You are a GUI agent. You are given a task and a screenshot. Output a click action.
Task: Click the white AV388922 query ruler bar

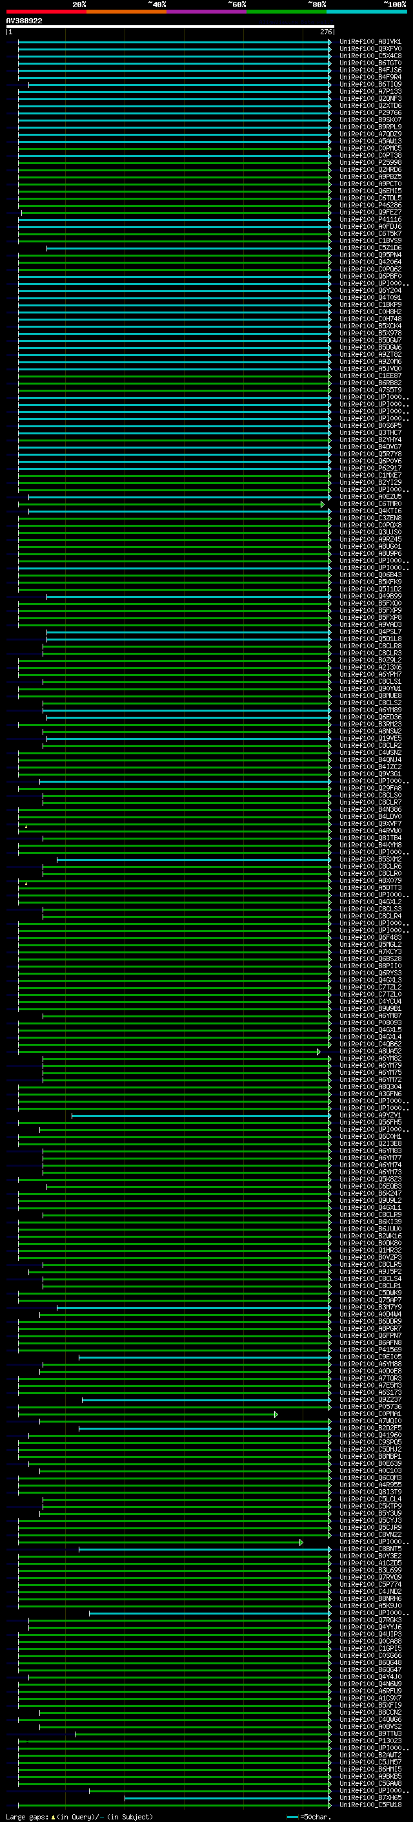170,27
